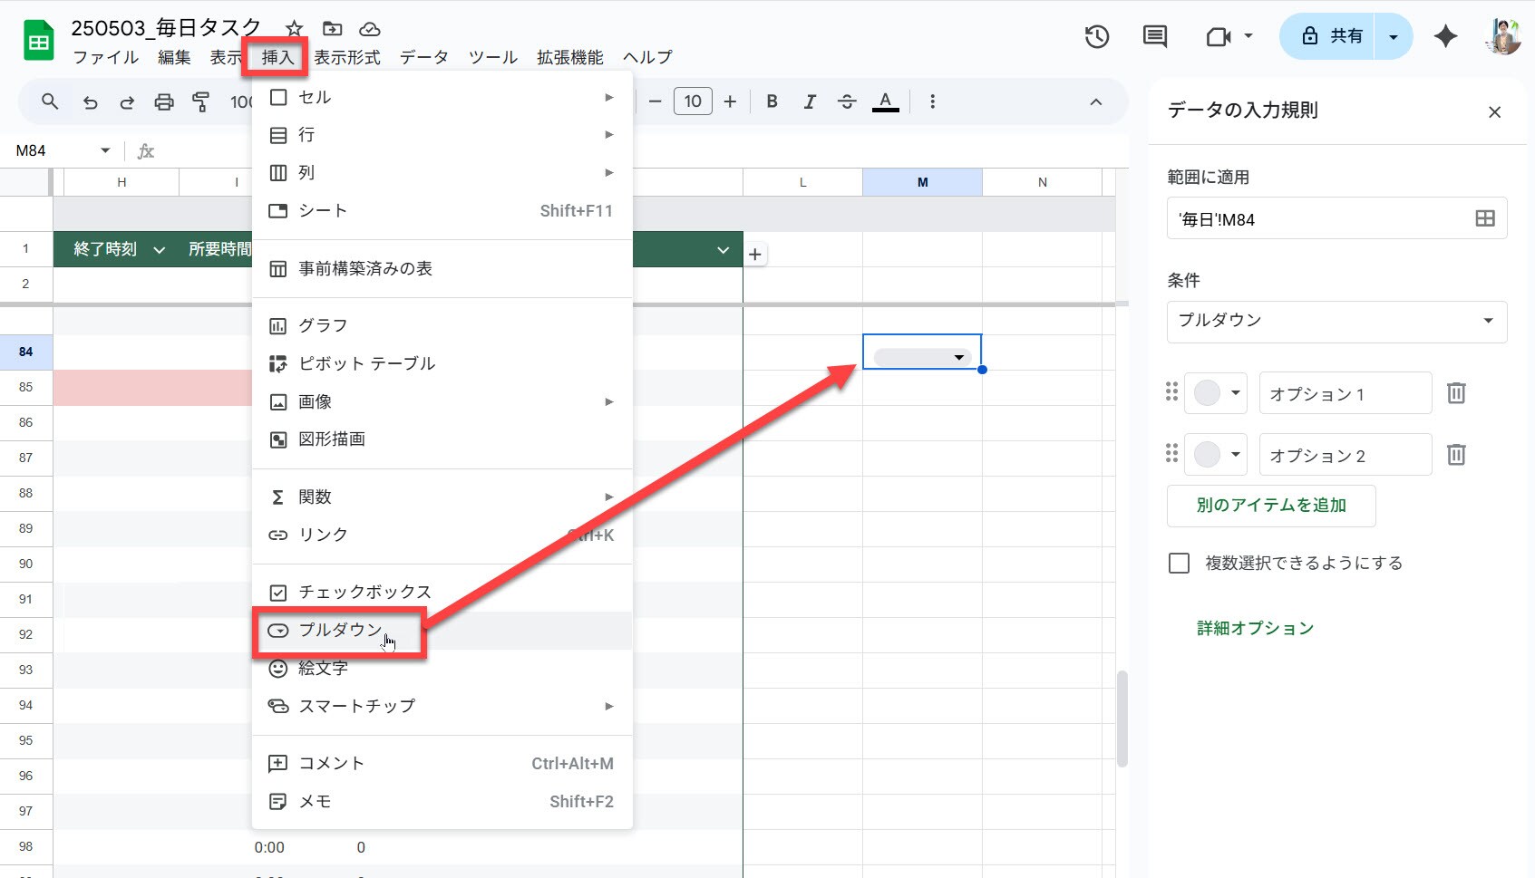Open 詳細オプション link
The height and width of the screenshot is (878, 1535).
(x=1255, y=629)
